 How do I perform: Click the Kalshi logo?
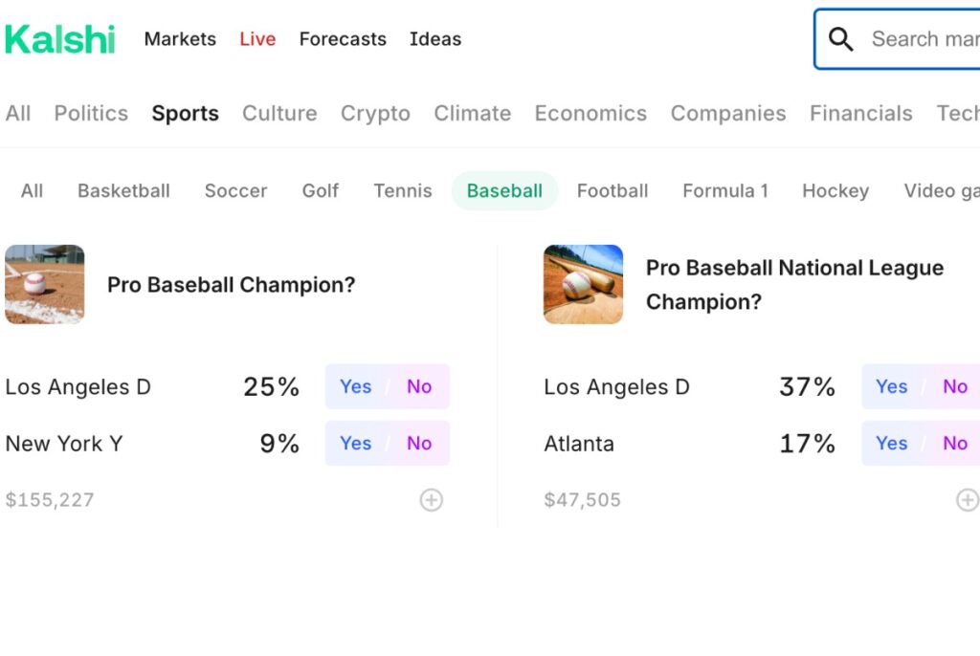click(x=60, y=39)
